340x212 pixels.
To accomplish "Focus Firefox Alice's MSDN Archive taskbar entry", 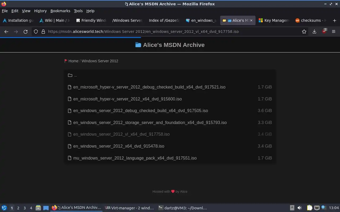I will (76, 208).
